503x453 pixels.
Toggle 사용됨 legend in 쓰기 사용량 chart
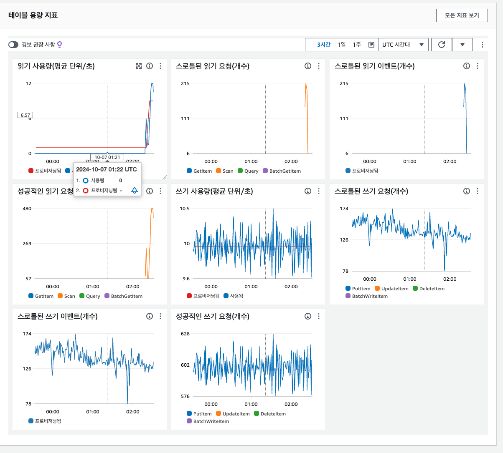[x=234, y=296]
